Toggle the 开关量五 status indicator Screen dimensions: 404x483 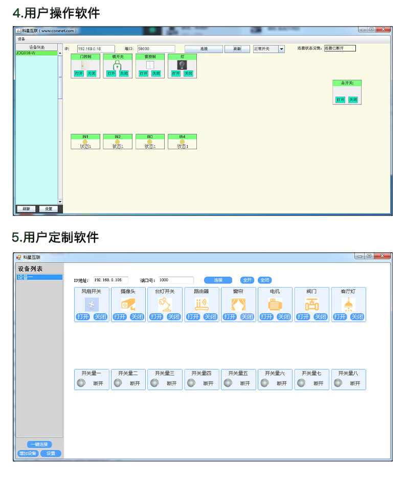click(x=228, y=383)
